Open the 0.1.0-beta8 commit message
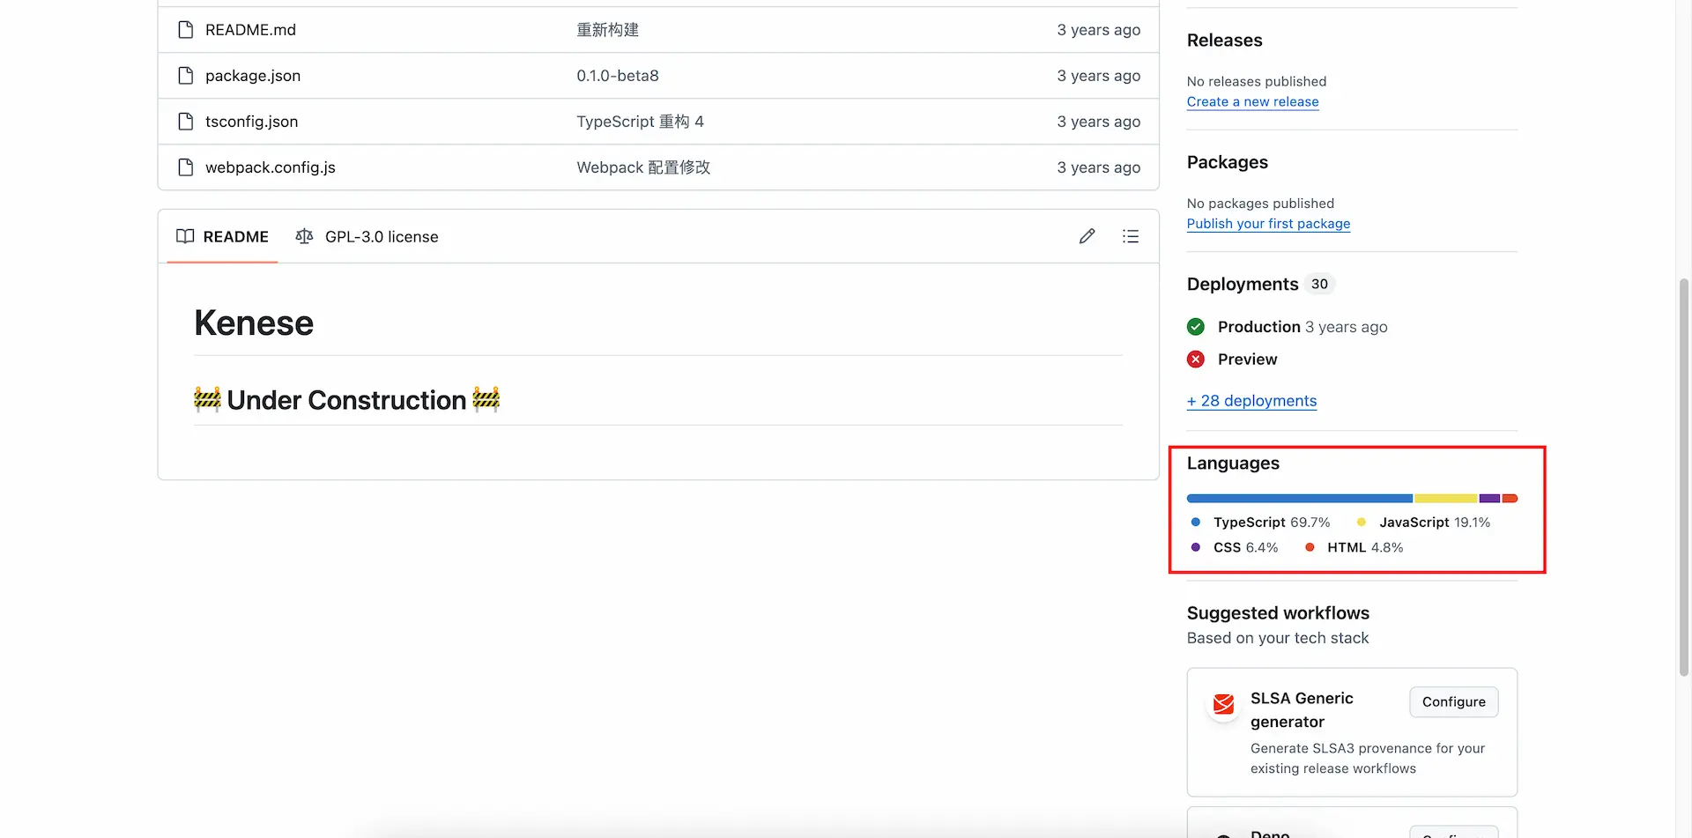 tap(618, 76)
